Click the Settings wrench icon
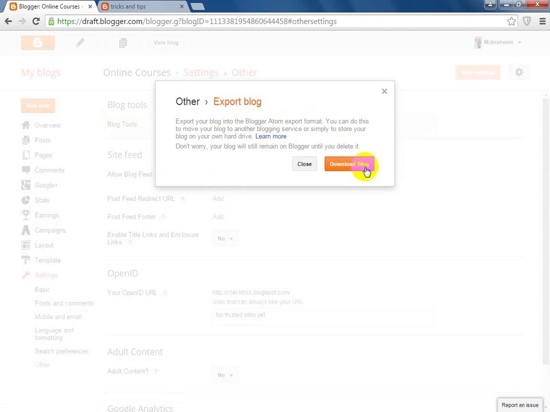 (26, 275)
